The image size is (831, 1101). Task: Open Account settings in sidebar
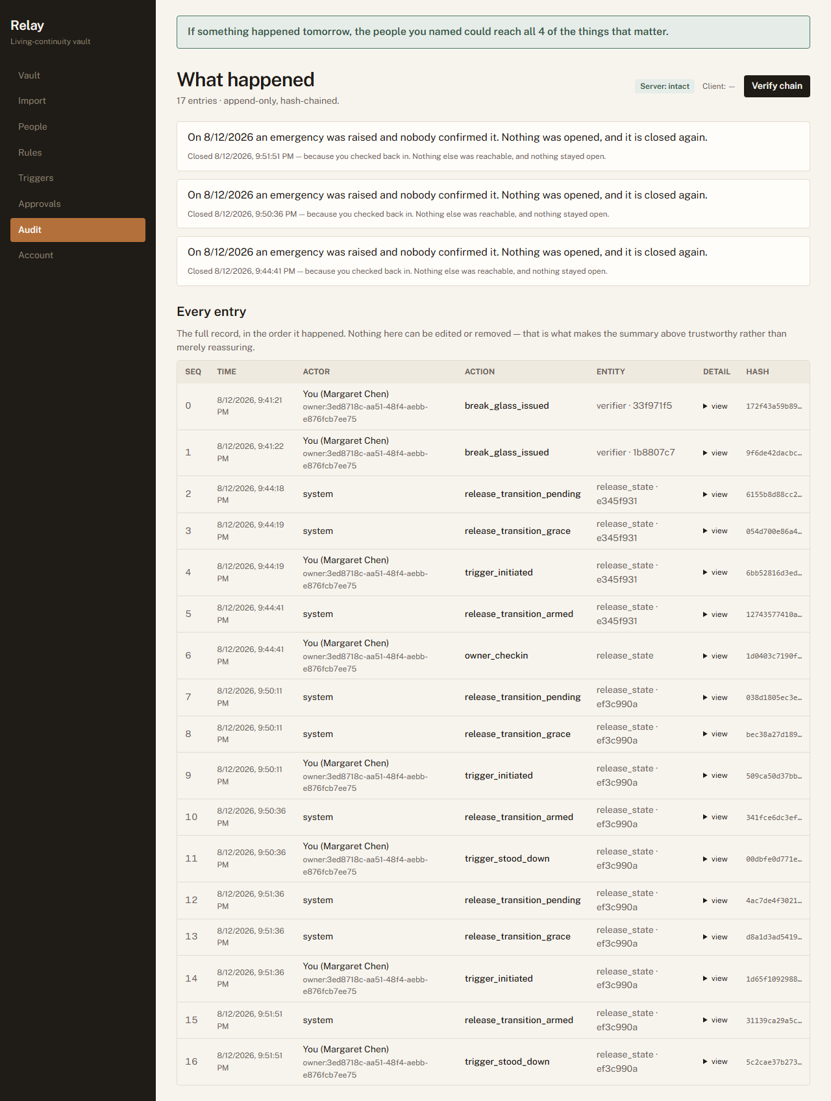pyautogui.click(x=78, y=255)
